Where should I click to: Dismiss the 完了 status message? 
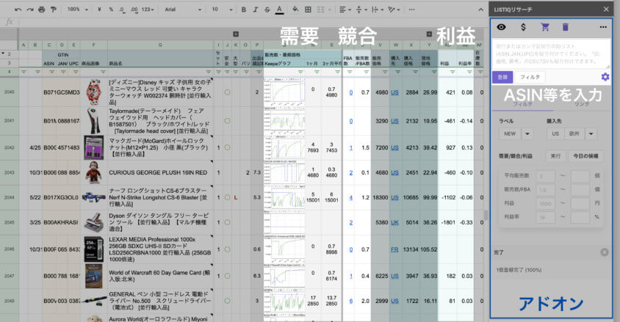[604, 252]
